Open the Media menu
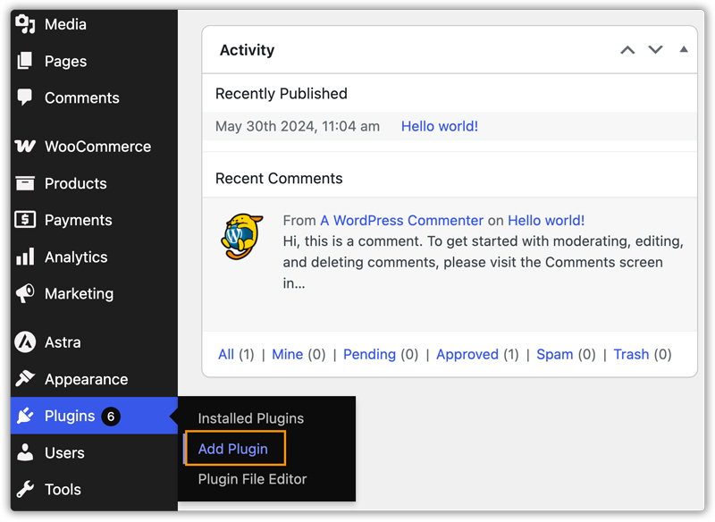715x522 pixels. (x=94, y=24)
